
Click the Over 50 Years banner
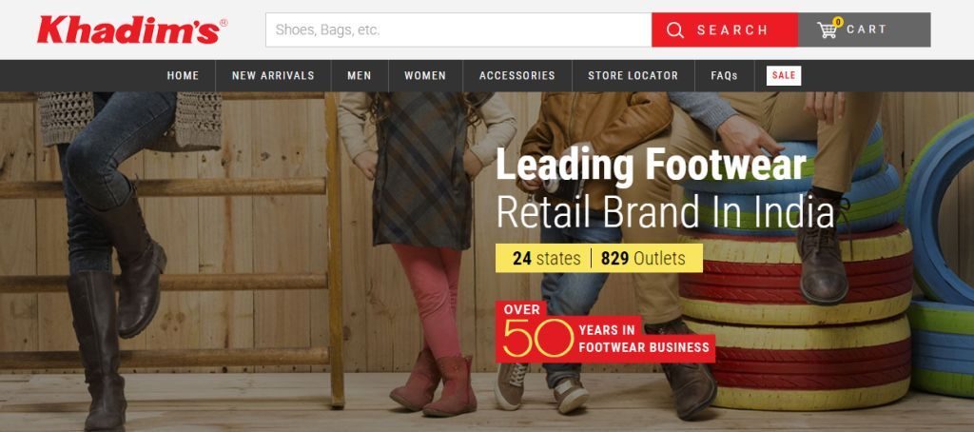click(x=605, y=331)
